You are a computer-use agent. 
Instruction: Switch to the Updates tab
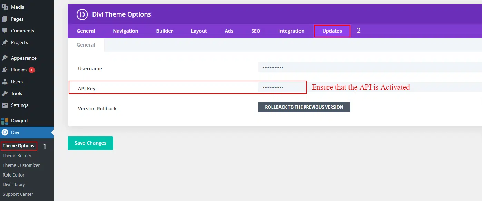pos(332,31)
